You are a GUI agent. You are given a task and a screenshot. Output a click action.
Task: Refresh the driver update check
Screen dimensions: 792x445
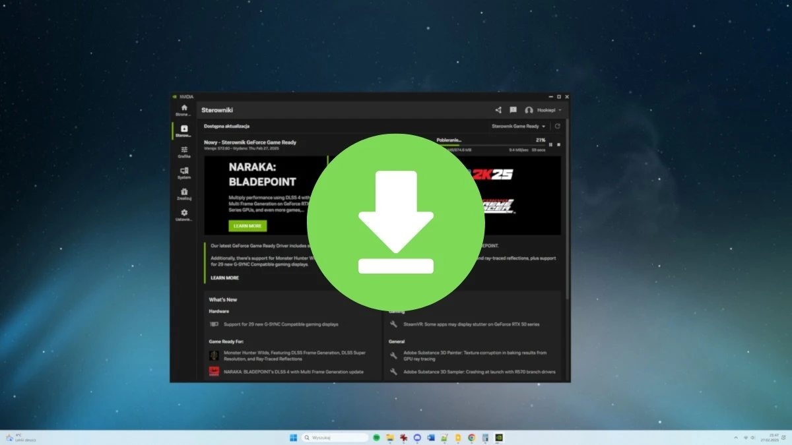click(558, 127)
